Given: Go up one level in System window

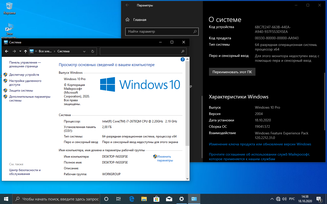Looking at the screenshot, I should tap(26, 51).
